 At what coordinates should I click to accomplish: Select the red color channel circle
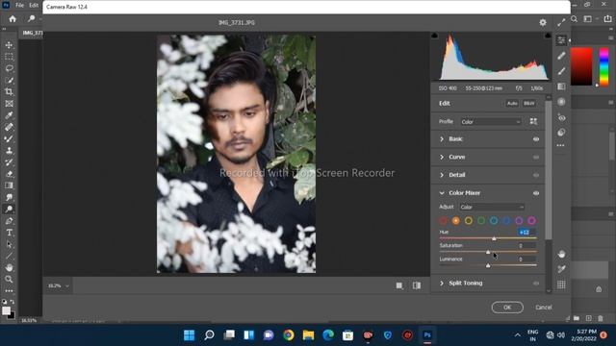[x=443, y=221]
